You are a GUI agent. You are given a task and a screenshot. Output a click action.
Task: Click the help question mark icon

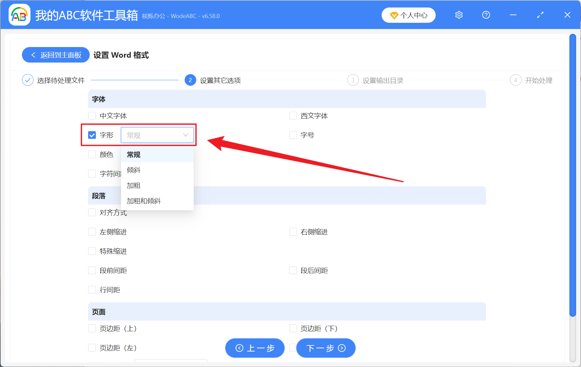[486, 15]
